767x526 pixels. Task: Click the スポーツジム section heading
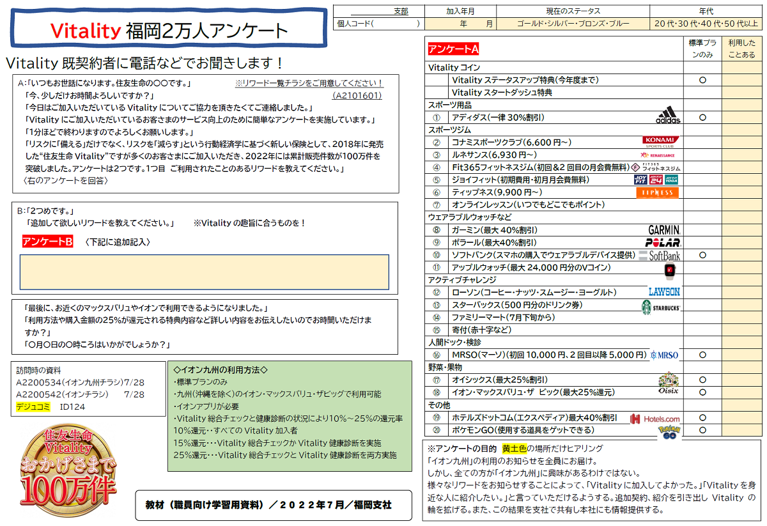[450, 130]
